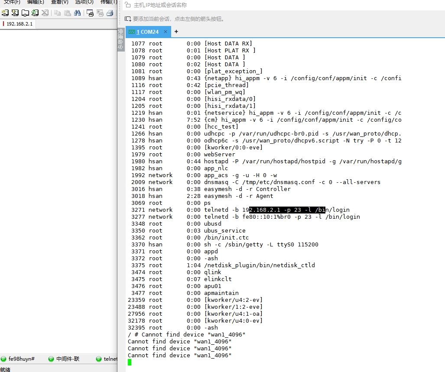Click the Reconnect session icon
The width and height of the screenshot is (445, 372).
point(35,13)
